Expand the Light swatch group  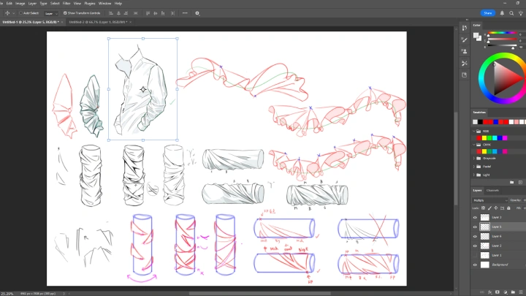point(474,175)
